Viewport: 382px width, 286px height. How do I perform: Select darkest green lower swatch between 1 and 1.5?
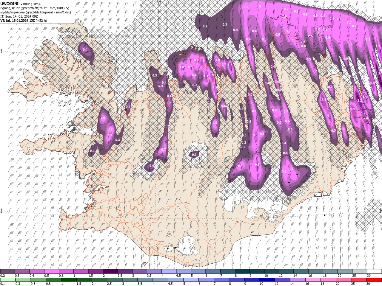click(x=69, y=280)
